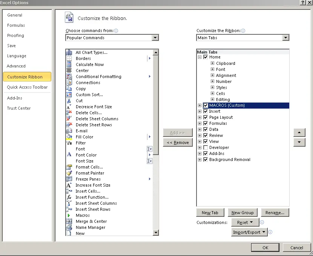Select the Delete Sheet Rows icon
313x256 pixels.
pos(69,125)
